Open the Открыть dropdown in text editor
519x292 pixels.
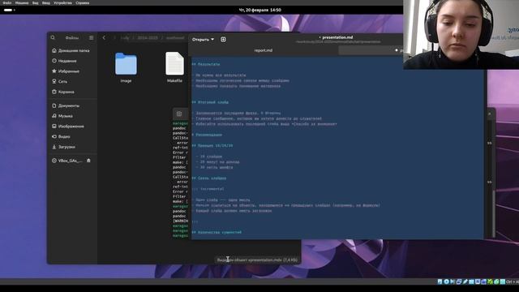click(x=203, y=40)
